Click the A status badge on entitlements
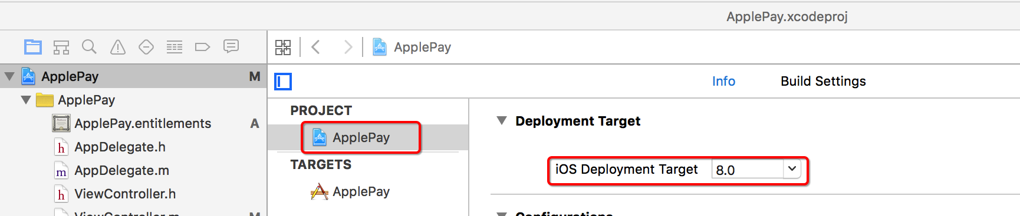 pyautogui.click(x=255, y=123)
